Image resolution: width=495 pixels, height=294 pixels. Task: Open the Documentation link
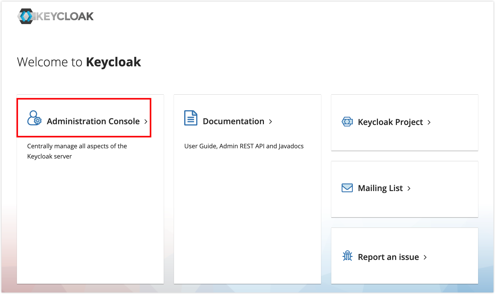tap(233, 121)
